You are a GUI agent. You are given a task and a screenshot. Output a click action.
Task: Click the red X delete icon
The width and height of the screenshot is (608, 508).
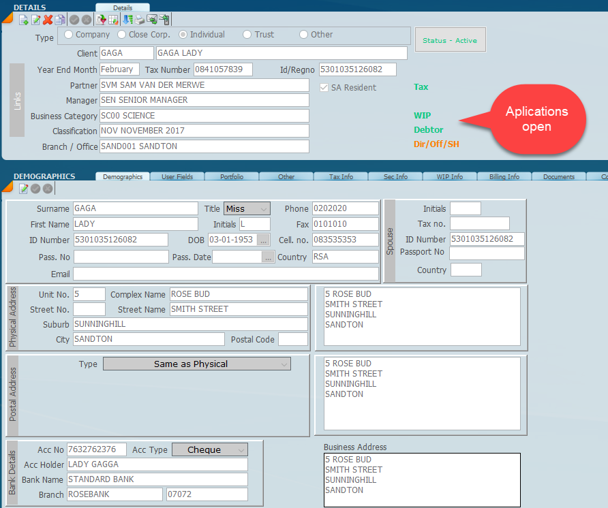48,20
